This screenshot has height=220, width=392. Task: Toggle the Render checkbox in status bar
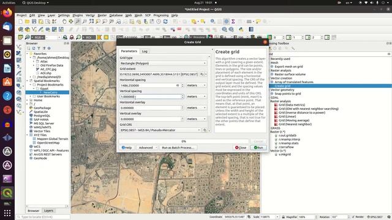(353, 217)
